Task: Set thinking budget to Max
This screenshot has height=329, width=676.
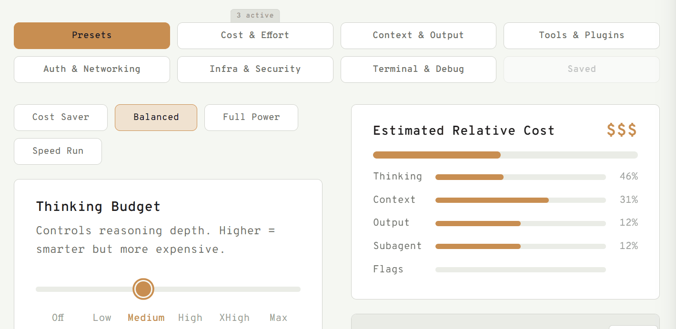Action: [279, 318]
